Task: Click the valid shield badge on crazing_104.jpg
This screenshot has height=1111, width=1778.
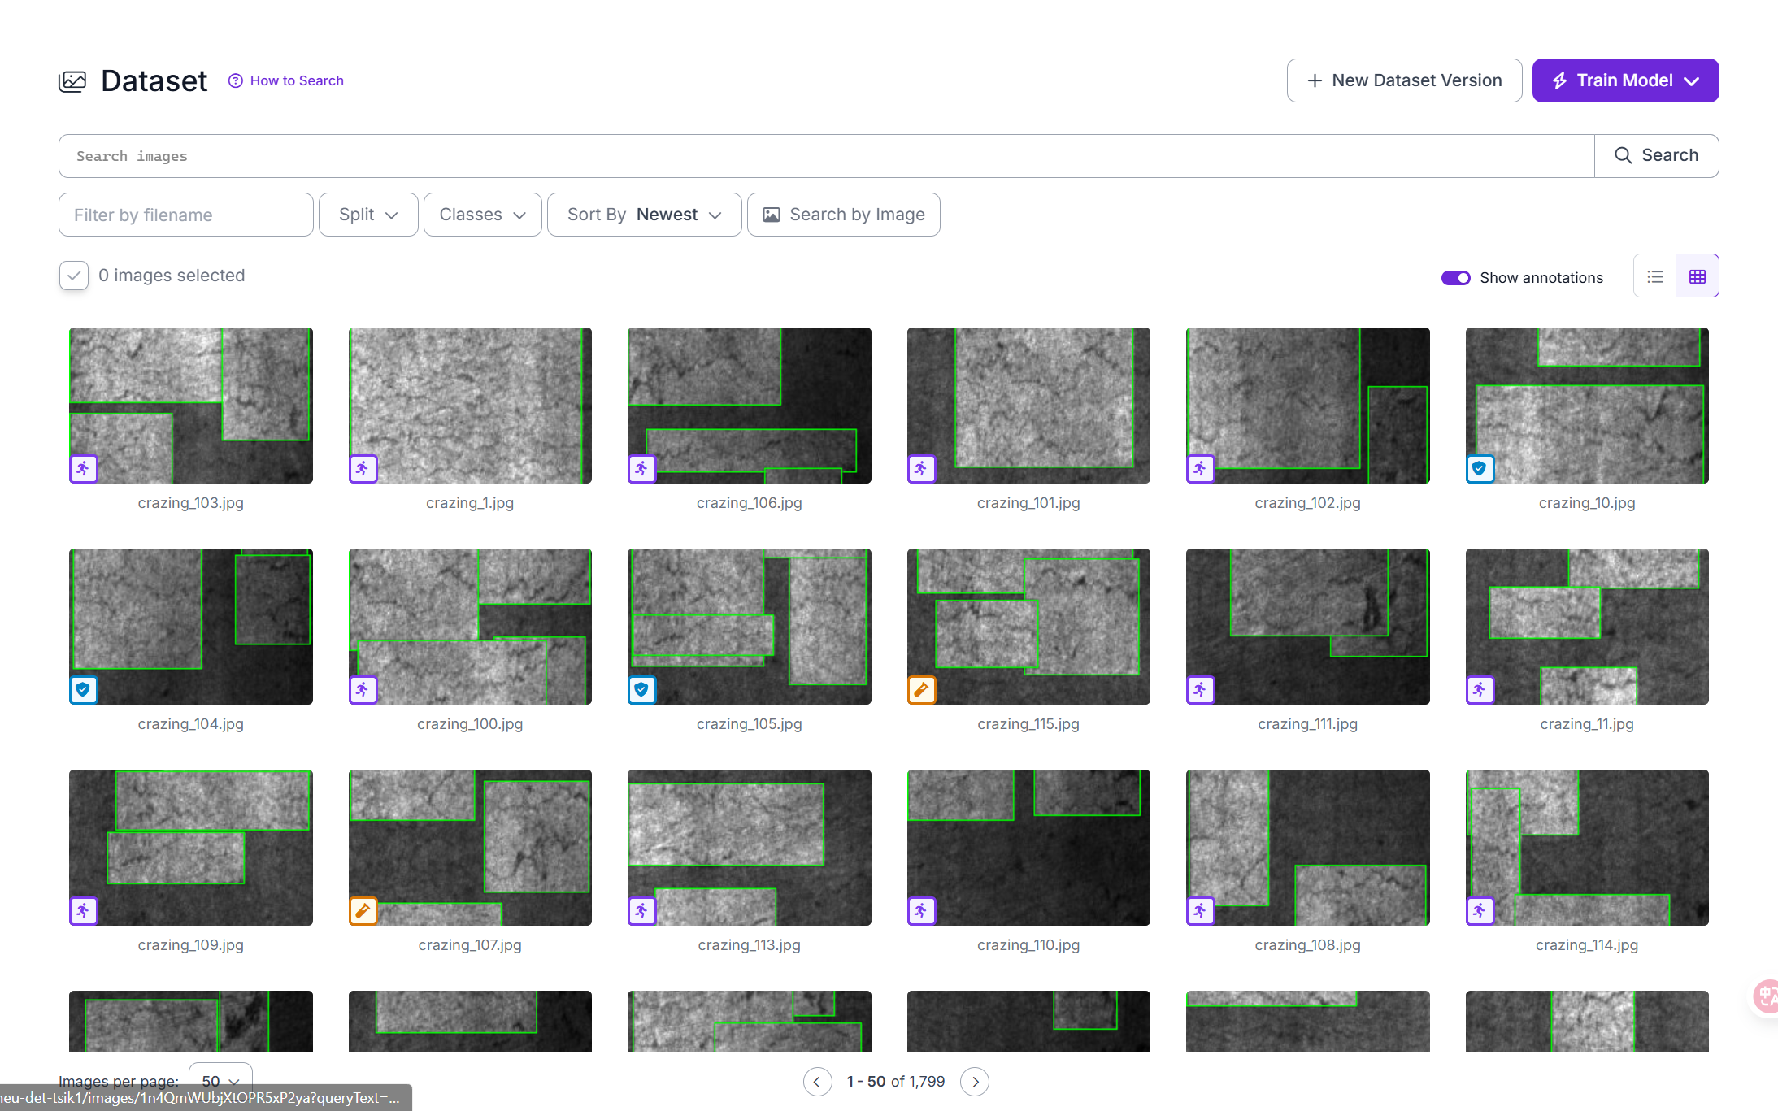Action: (83, 690)
